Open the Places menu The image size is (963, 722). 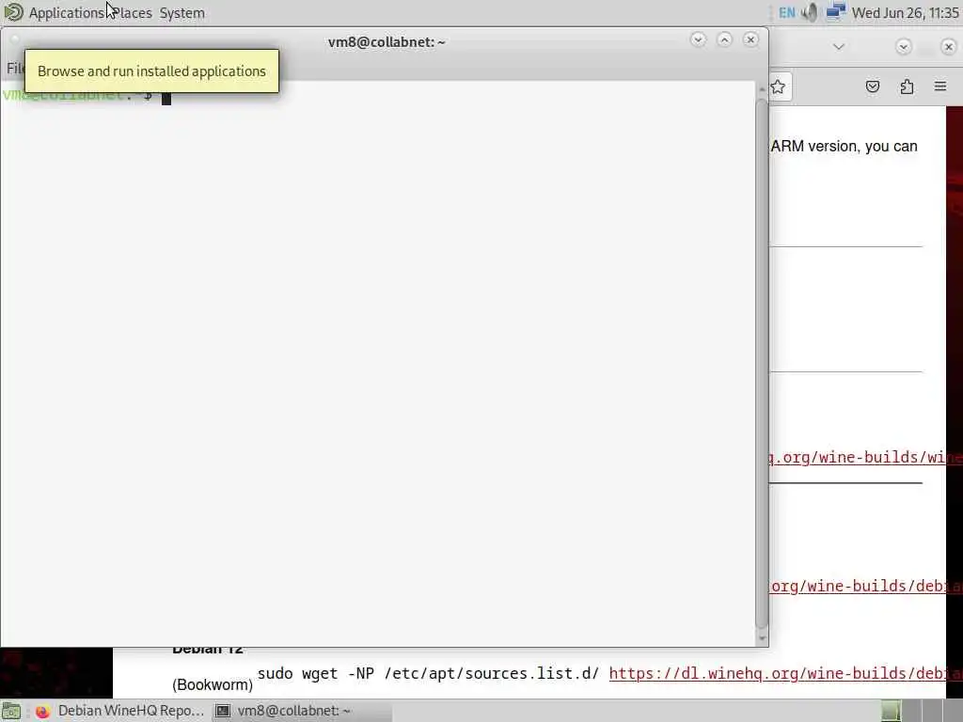(x=133, y=13)
